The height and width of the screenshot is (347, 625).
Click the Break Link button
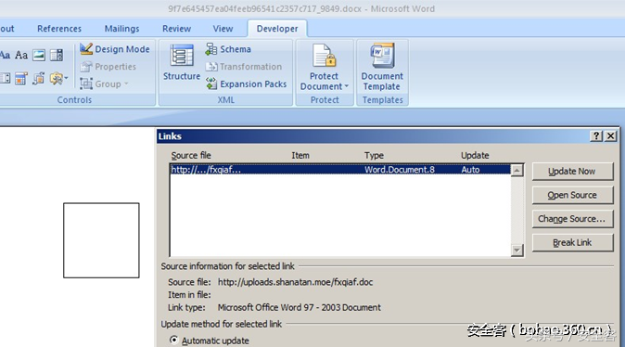tap(572, 242)
